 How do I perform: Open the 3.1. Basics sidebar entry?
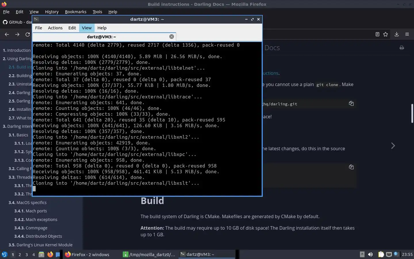pyautogui.click(x=18, y=135)
